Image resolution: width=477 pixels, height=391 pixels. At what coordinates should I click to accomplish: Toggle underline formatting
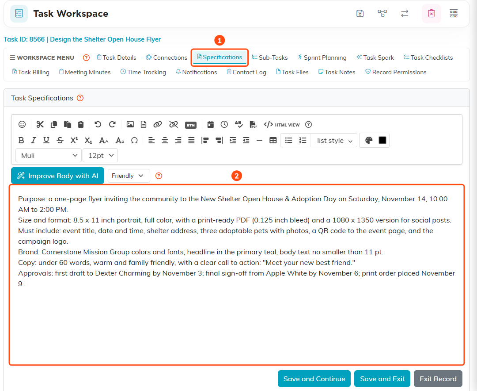point(46,140)
